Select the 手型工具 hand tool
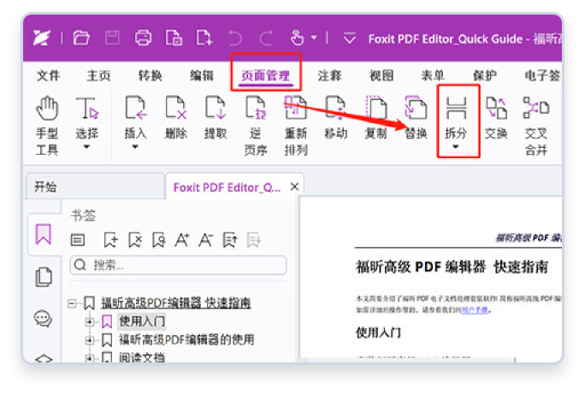 click(x=47, y=126)
